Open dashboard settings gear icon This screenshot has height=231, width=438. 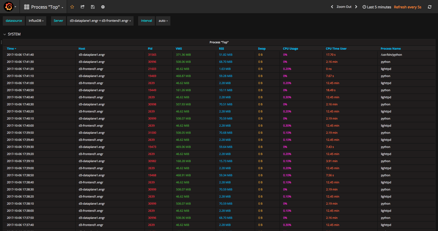point(103,7)
